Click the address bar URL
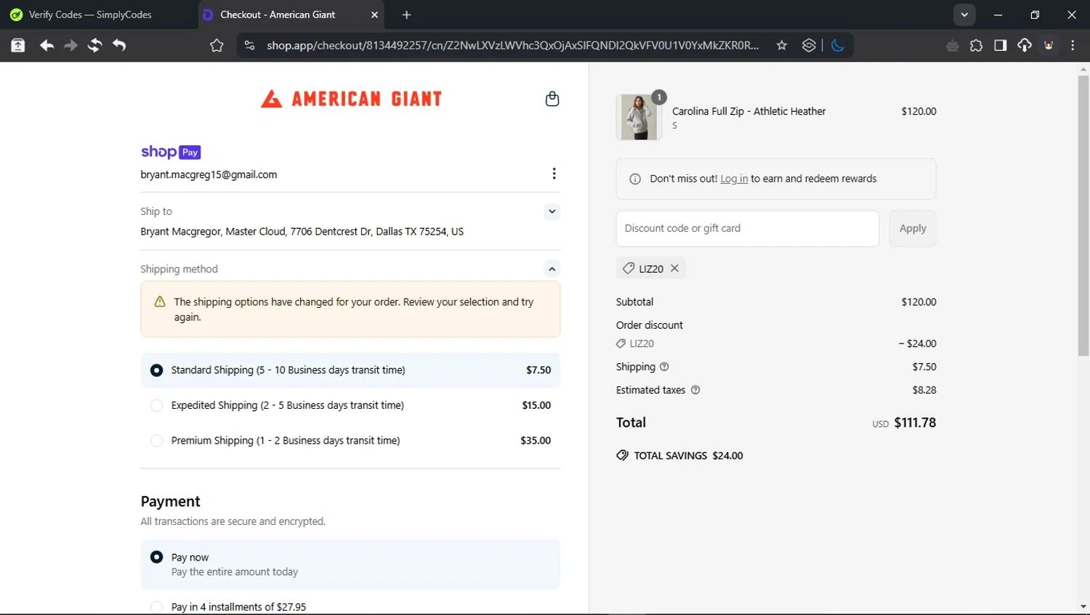Viewport: 1090px width, 615px height. pos(512,45)
